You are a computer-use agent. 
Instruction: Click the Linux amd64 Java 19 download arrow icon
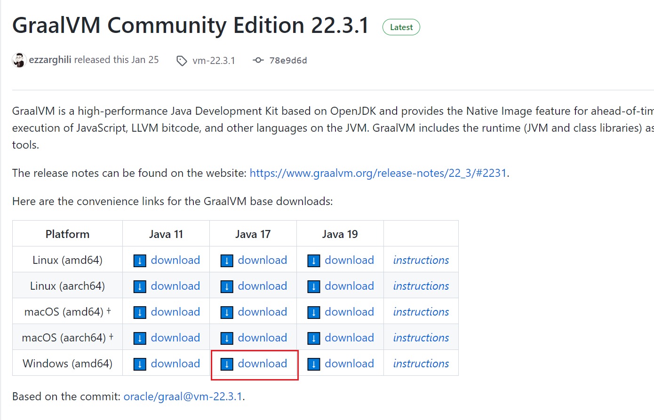point(314,261)
